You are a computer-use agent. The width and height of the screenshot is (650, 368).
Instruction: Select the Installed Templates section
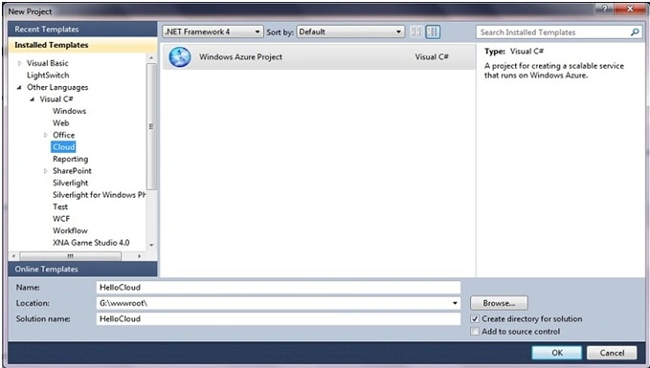82,45
